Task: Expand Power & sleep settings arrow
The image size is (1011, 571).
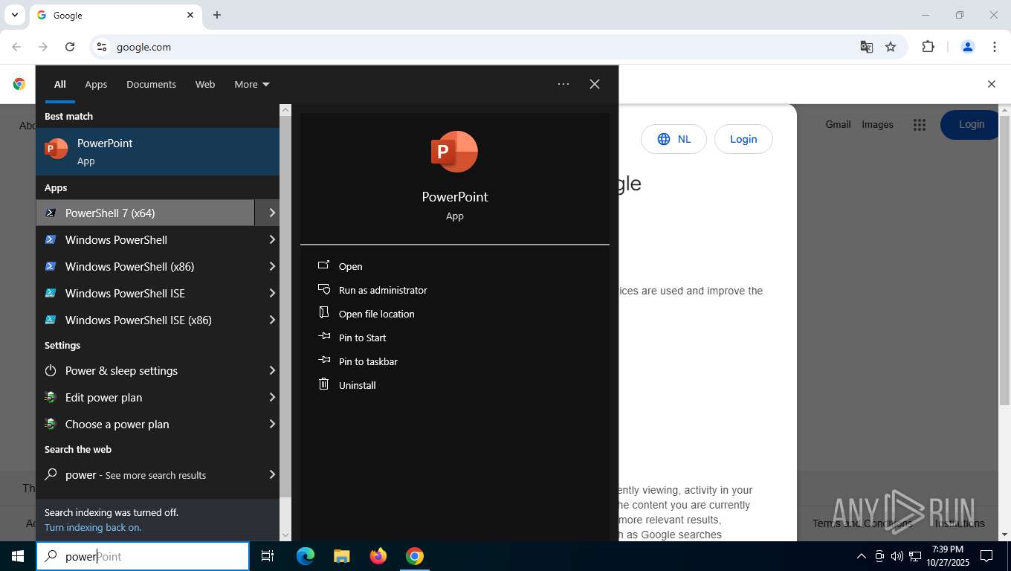Action: pyautogui.click(x=272, y=370)
